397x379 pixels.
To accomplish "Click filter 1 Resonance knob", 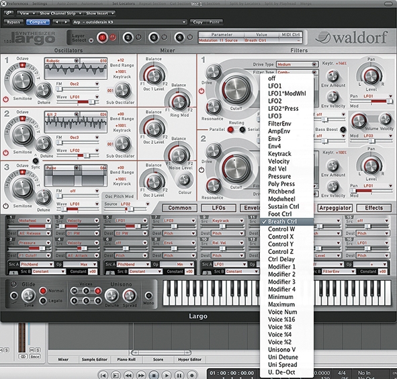I will tap(214, 107).
